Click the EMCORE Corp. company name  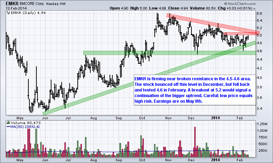32,4
